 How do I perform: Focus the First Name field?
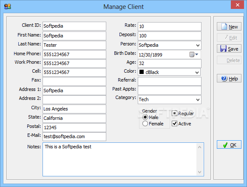point(74,36)
